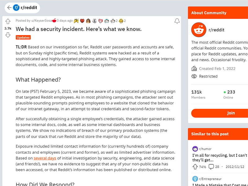The height and width of the screenshot is (186, 248).
Task: Click the r/Entrepreneur community icon
Action: coord(195,179)
